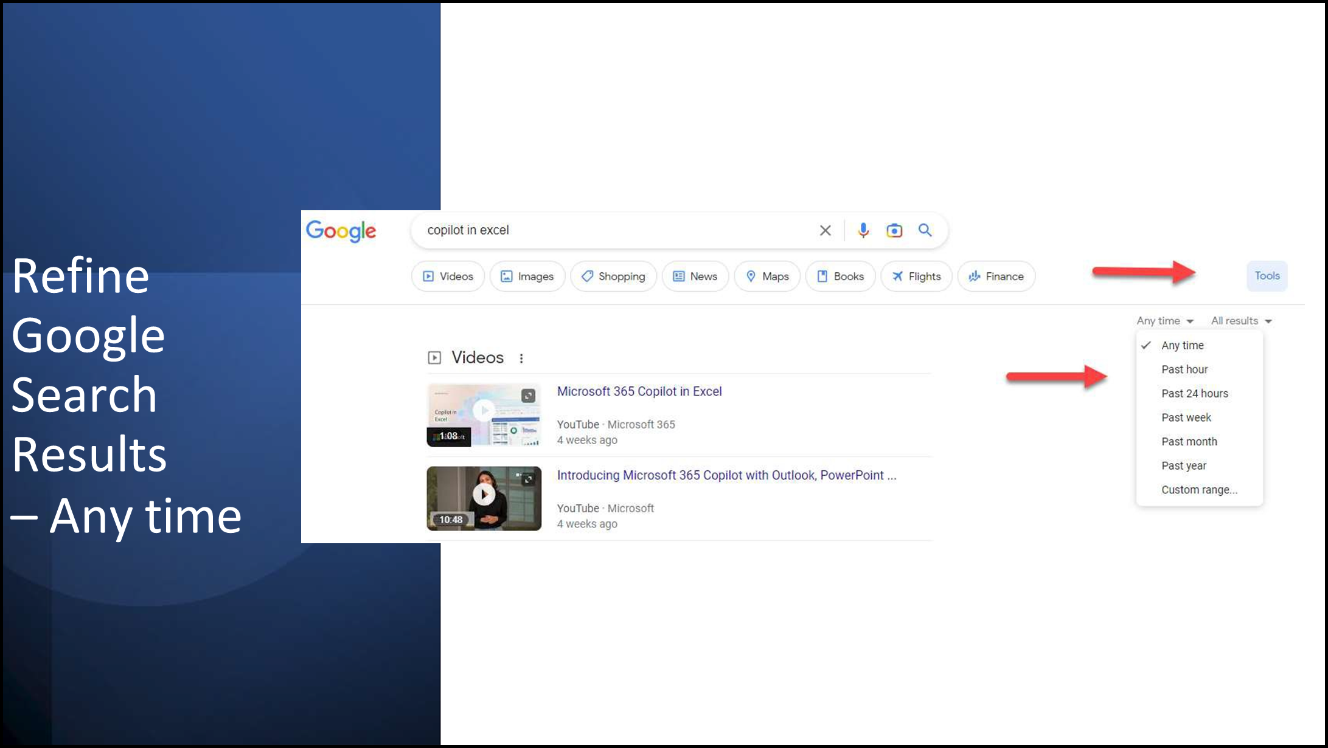Select the checked Any time option
This screenshot has height=748, width=1328.
(1182, 345)
